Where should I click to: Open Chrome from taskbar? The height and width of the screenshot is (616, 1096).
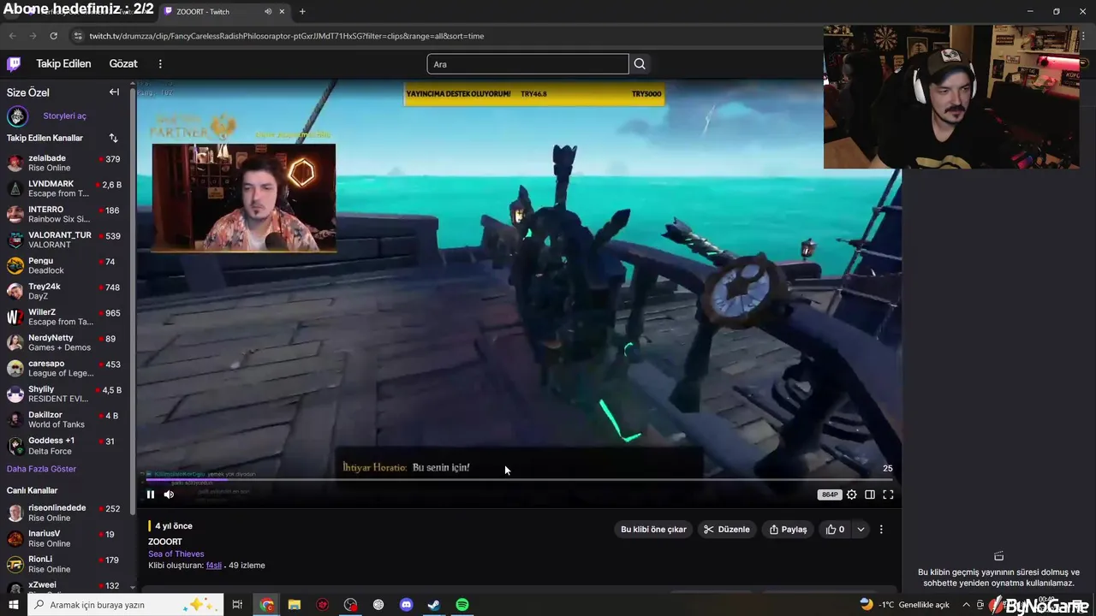[x=267, y=605]
